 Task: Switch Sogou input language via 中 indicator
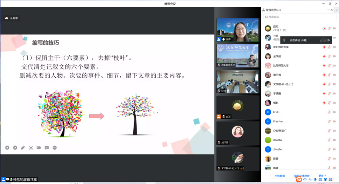coord(305,179)
